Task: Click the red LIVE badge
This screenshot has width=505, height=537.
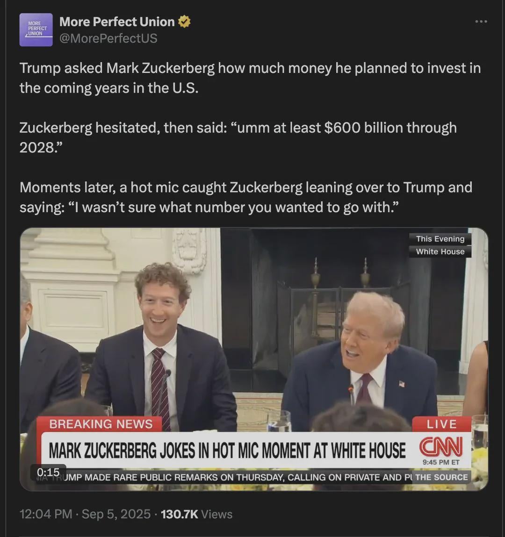Action: click(x=441, y=424)
